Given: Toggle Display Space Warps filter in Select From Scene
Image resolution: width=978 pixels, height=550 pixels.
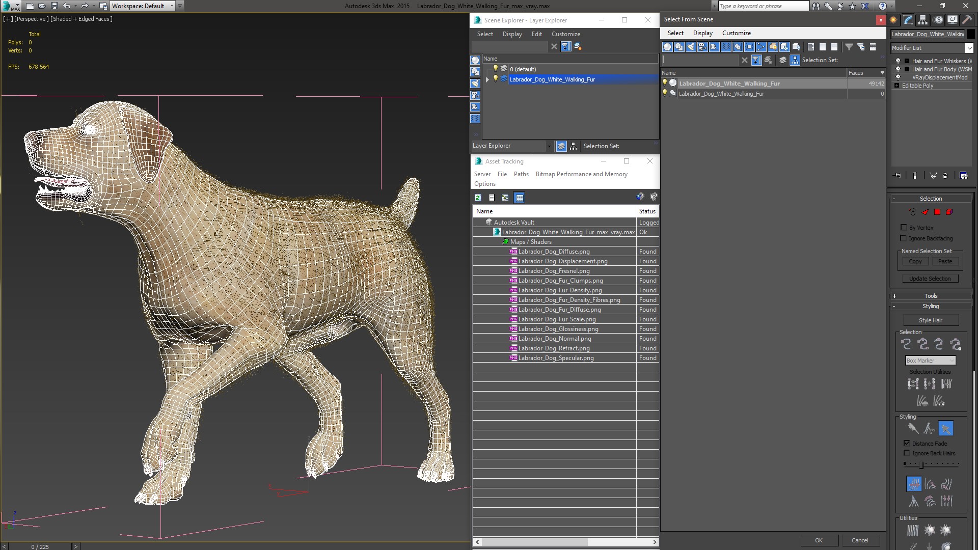Looking at the screenshot, I should coord(726,47).
